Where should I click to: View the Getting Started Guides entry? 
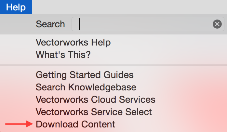click(85, 75)
